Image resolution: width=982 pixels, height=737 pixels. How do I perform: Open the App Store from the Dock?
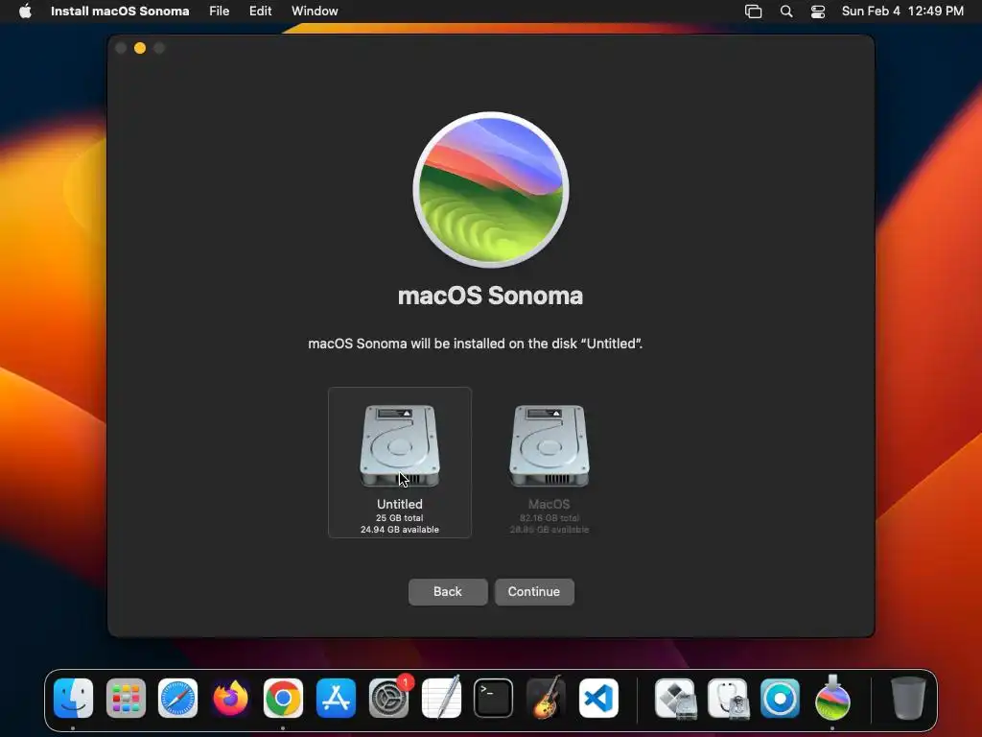[x=336, y=699]
